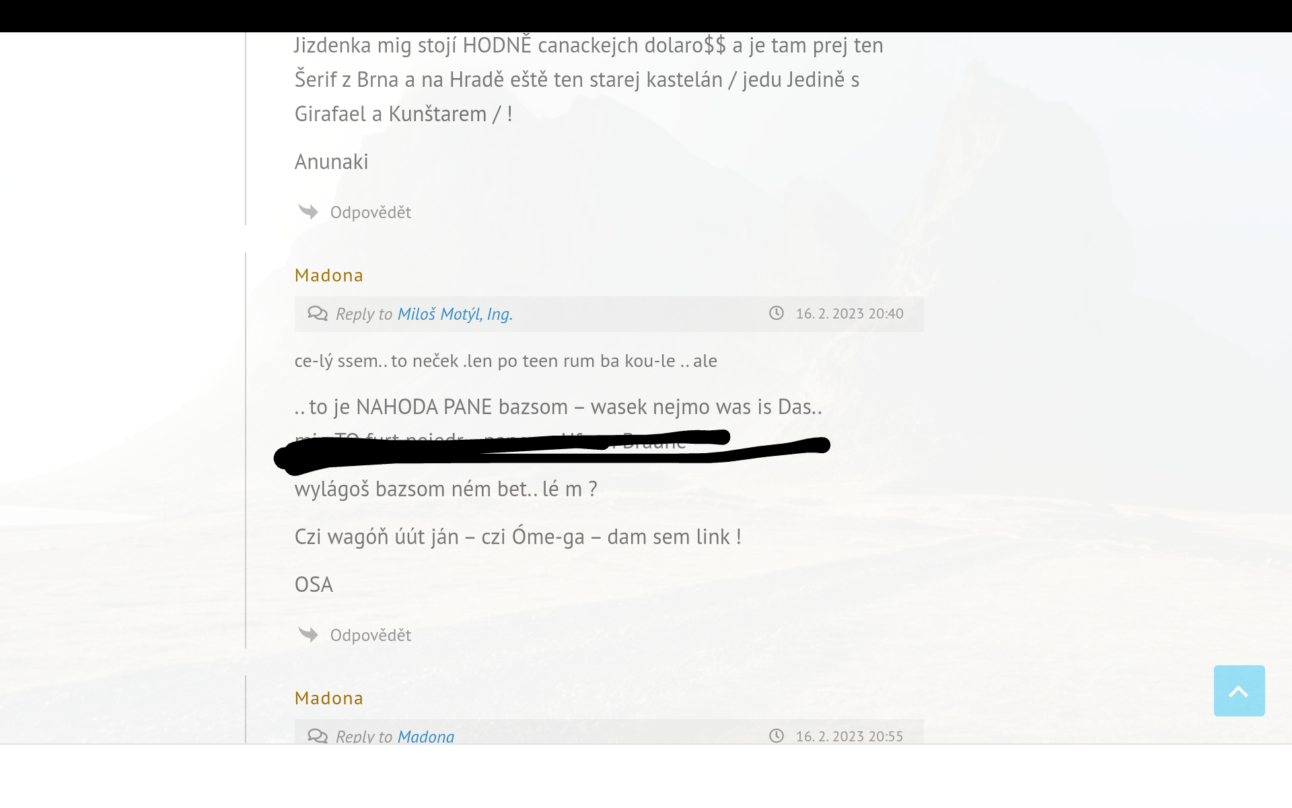1292x808 pixels.
Task: Open the Madona reply-to link
Action: click(426, 736)
